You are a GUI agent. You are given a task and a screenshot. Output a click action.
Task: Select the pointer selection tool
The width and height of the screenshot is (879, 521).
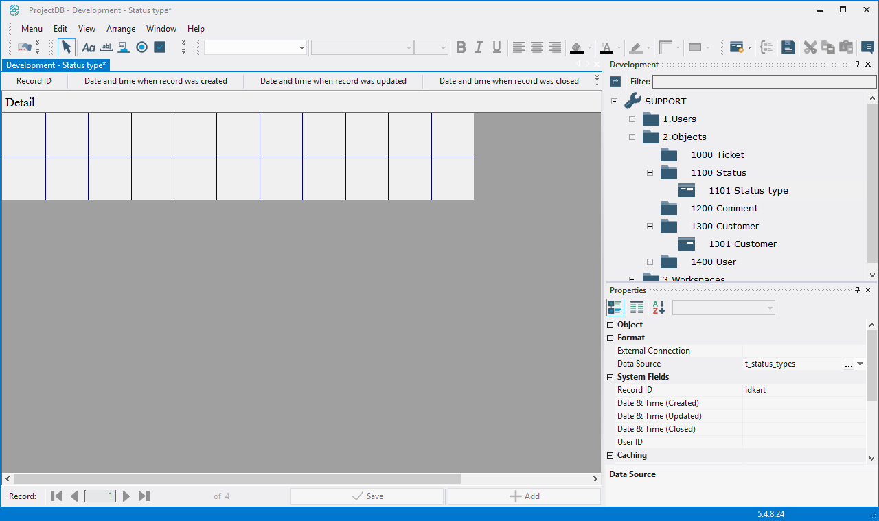click(x=67, y=47)
